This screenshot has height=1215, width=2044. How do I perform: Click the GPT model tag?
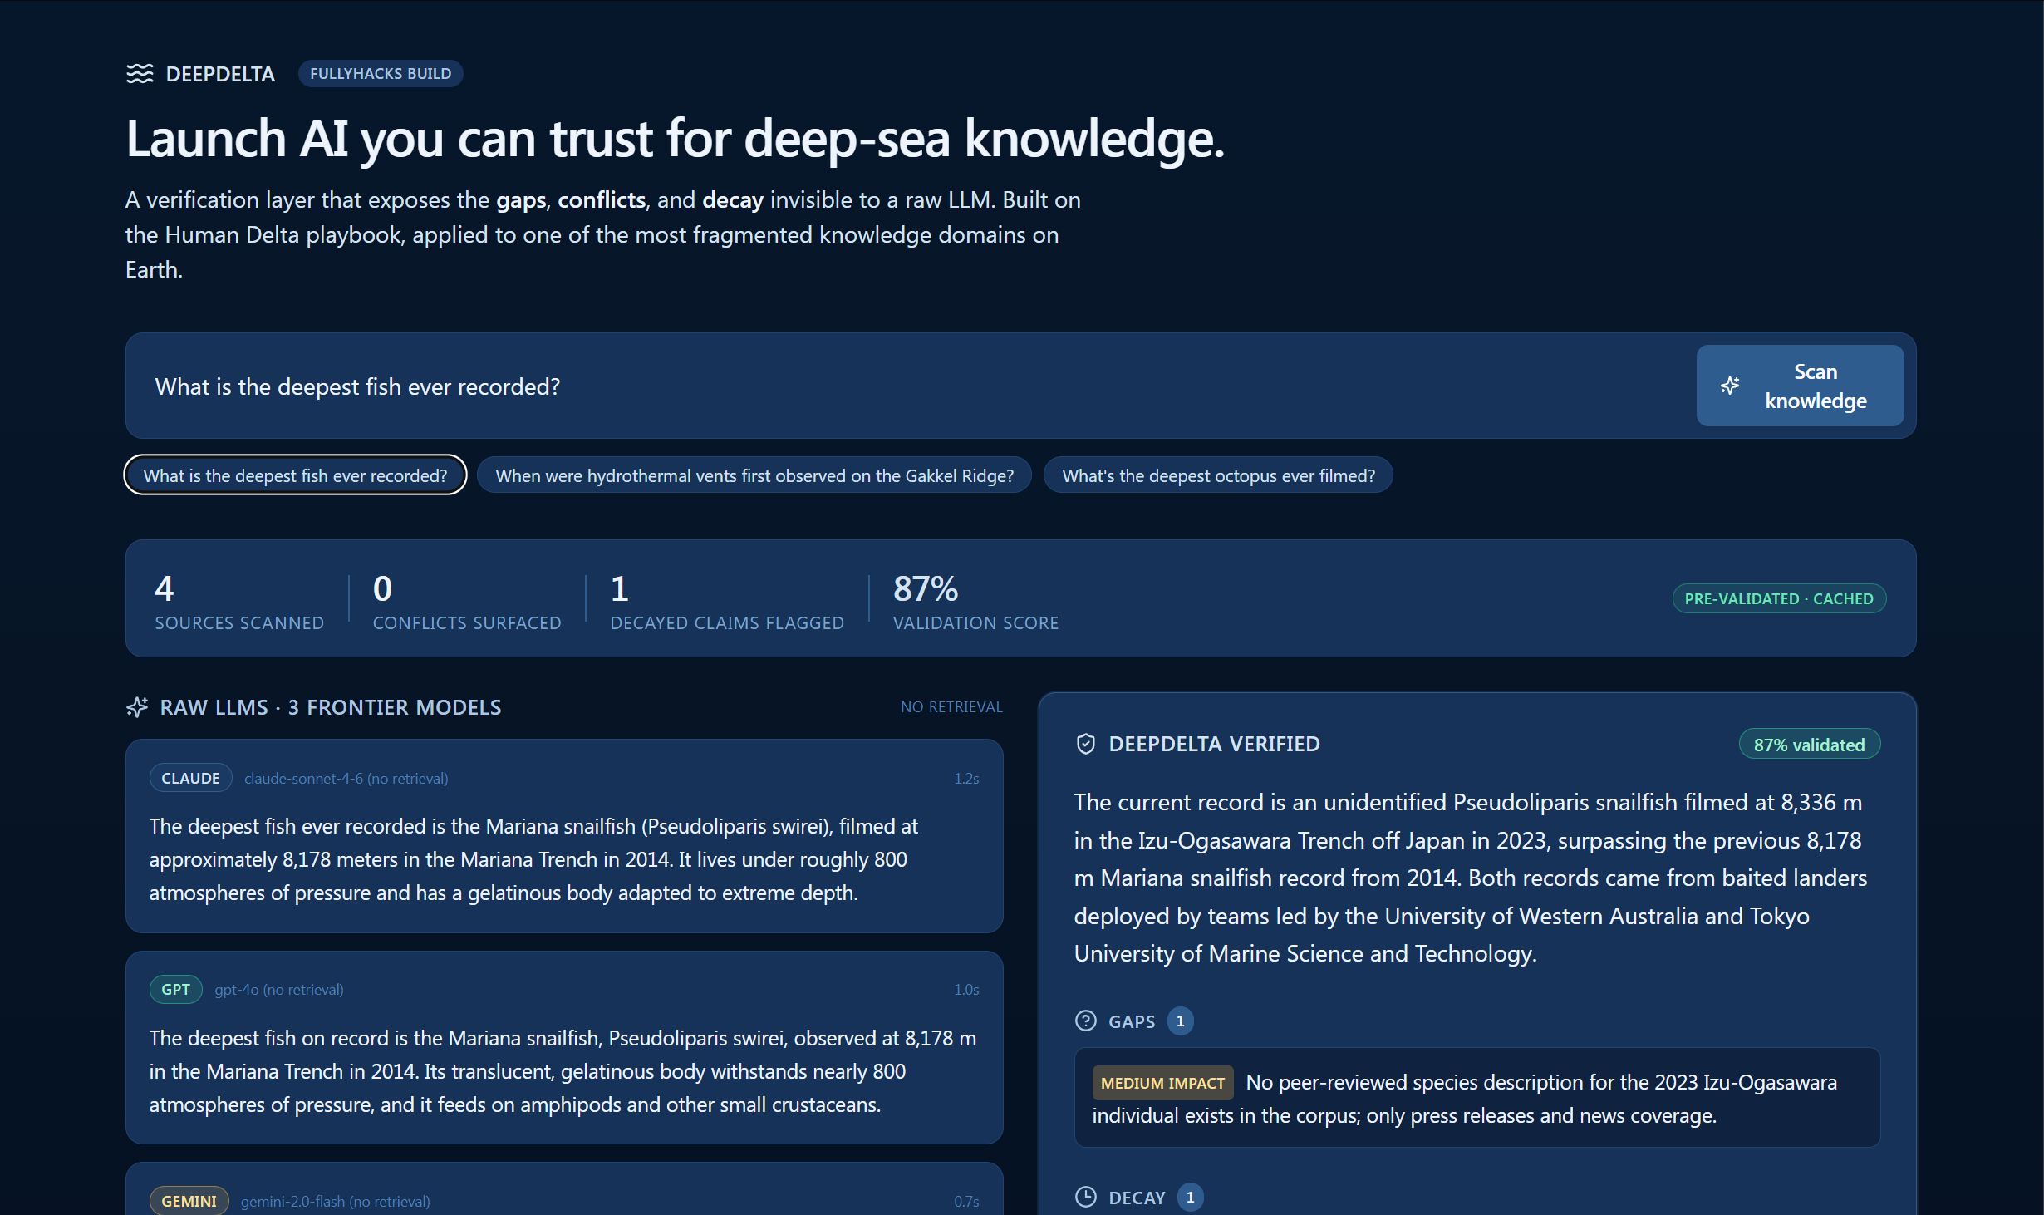(x=175, y=990)
